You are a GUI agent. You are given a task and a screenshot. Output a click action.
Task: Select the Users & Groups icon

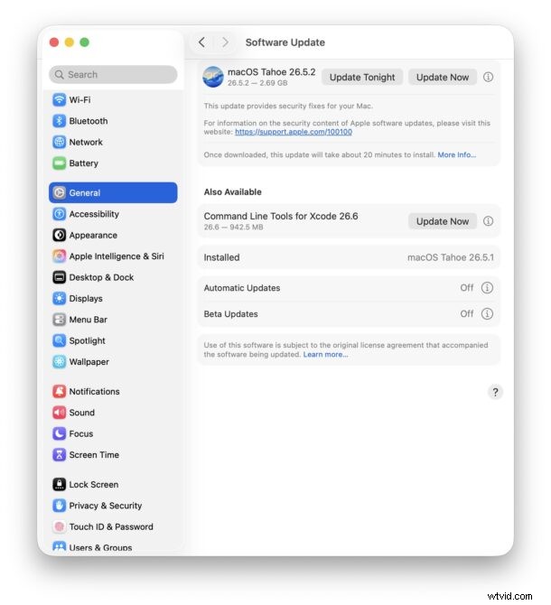coord(59,546)
